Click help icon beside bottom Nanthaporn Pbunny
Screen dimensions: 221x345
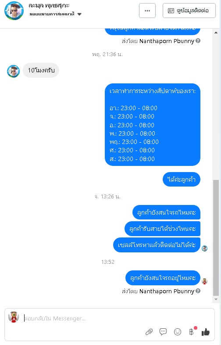click(198, 291)
